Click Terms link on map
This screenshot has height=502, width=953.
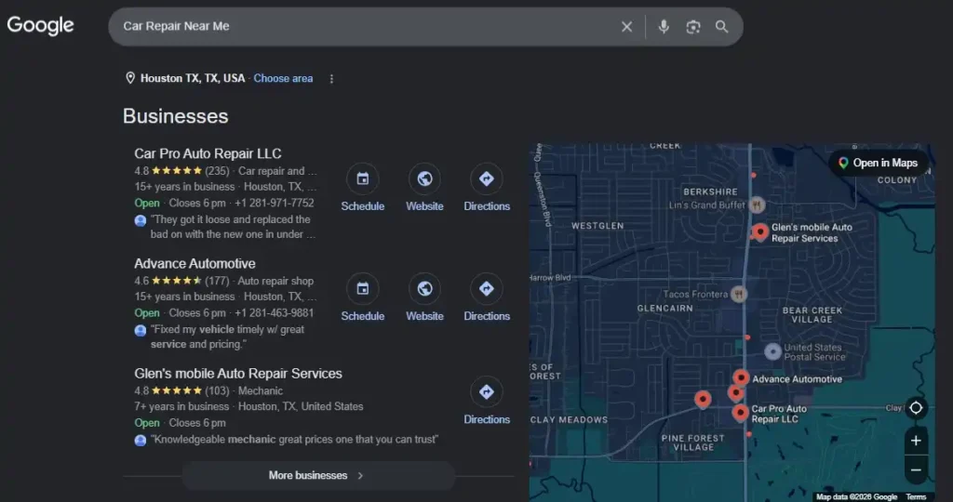point(916,497)
